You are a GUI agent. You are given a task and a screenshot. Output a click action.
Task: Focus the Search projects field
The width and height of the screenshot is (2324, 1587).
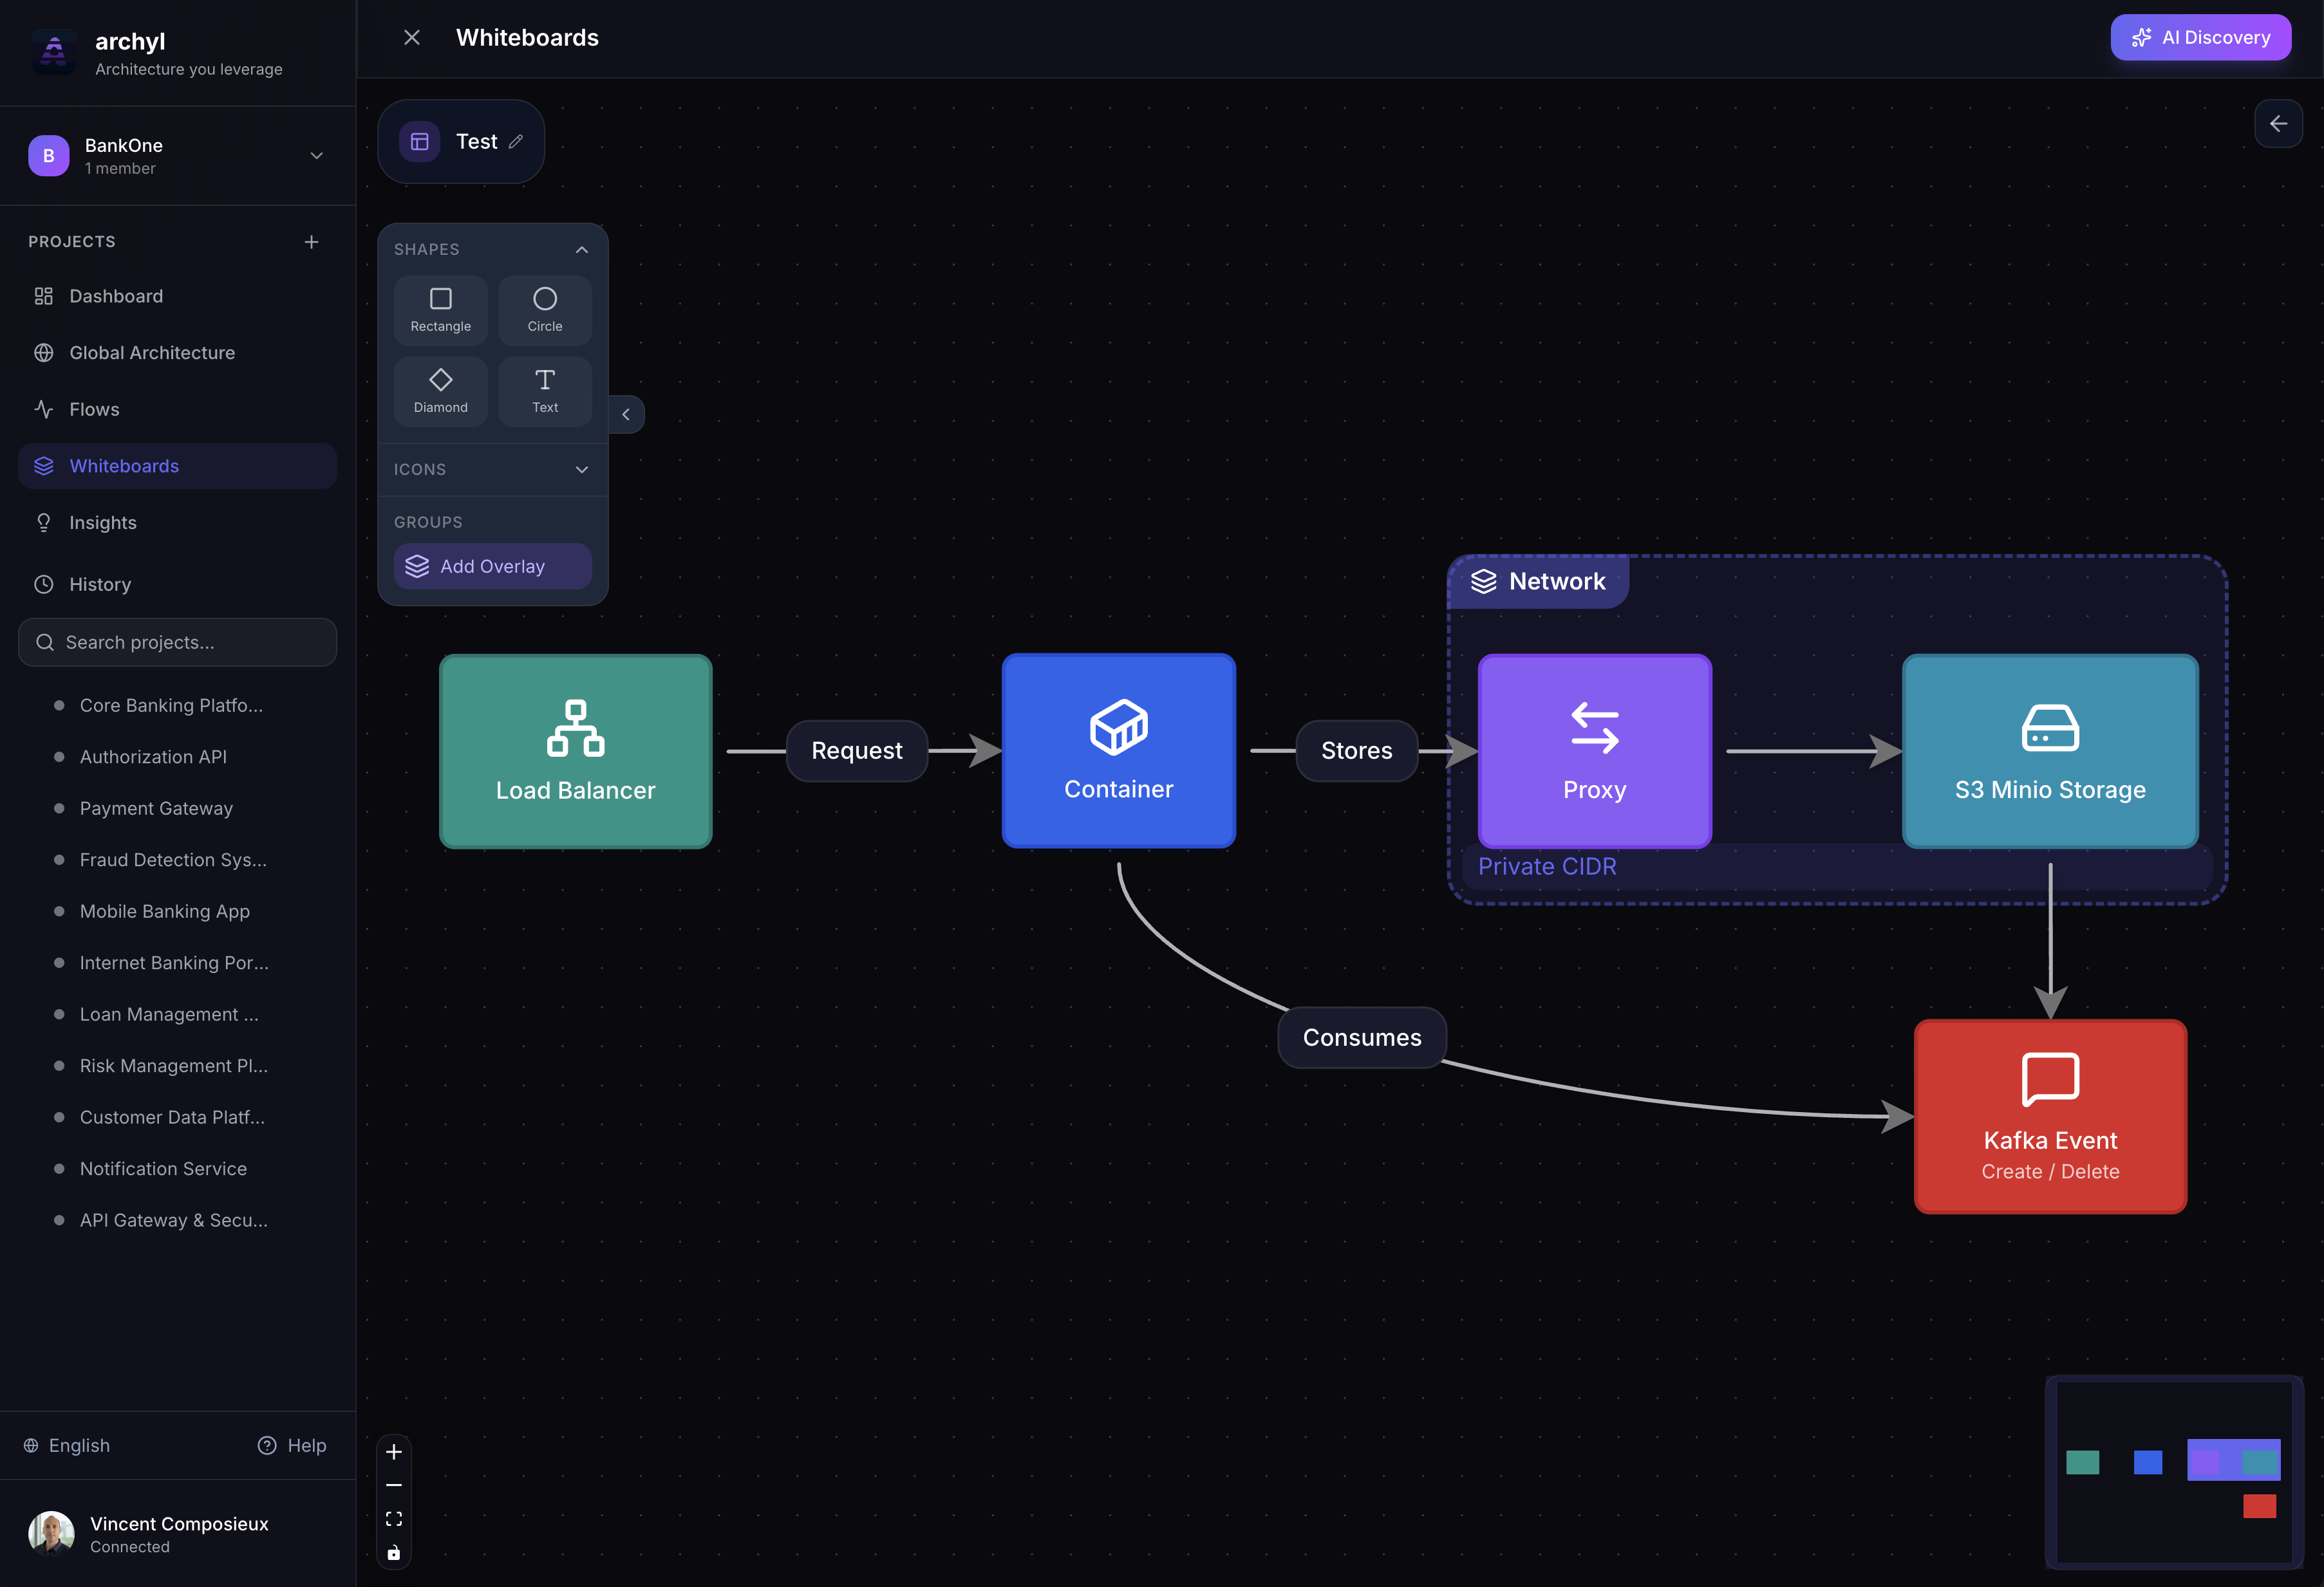coord(178,643)
